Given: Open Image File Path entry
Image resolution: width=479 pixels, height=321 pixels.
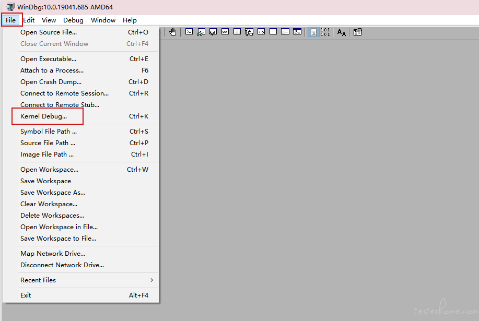Looking at the screenshot, I should [x=81, y=154].
